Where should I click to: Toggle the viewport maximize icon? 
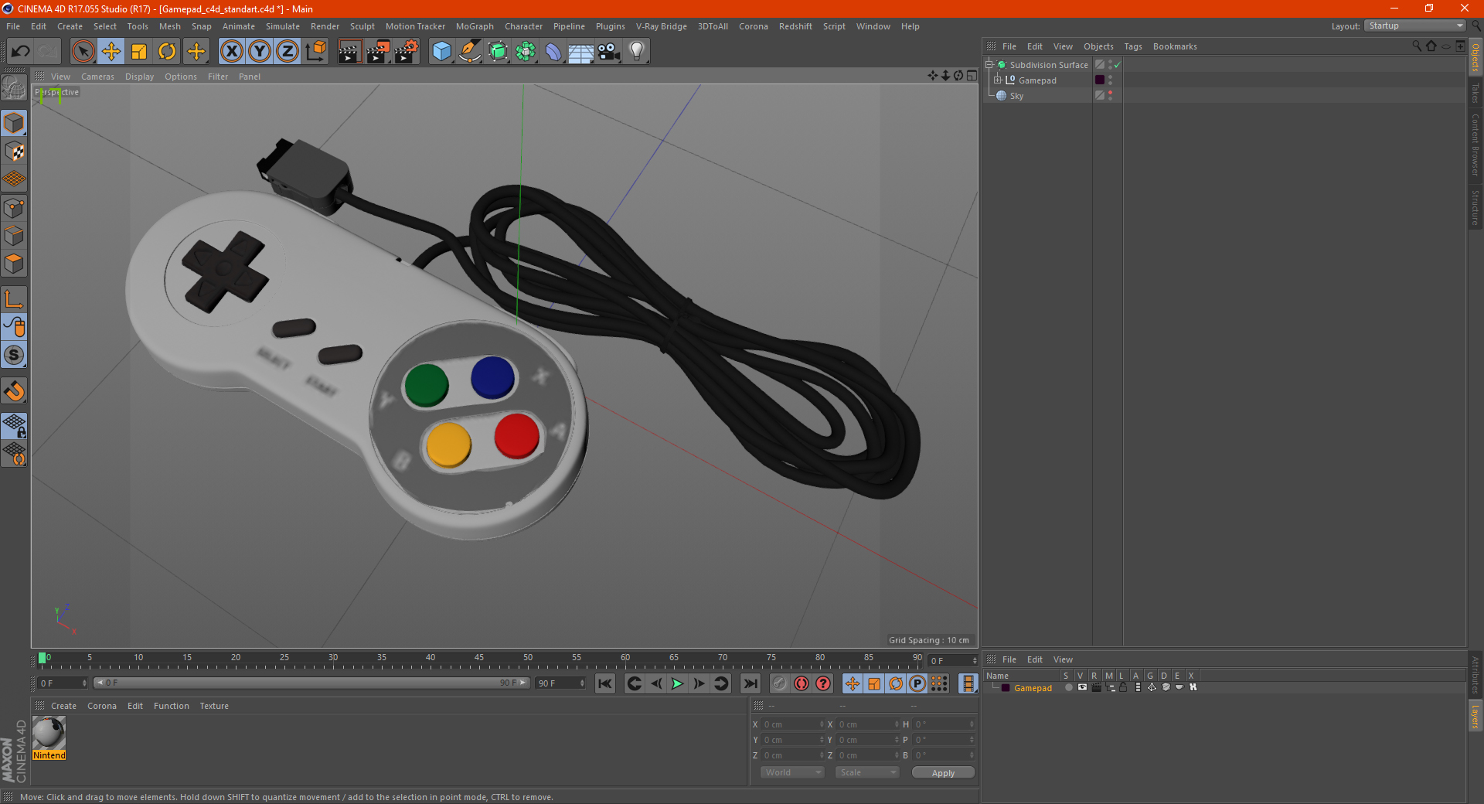(x=972, y=76)
